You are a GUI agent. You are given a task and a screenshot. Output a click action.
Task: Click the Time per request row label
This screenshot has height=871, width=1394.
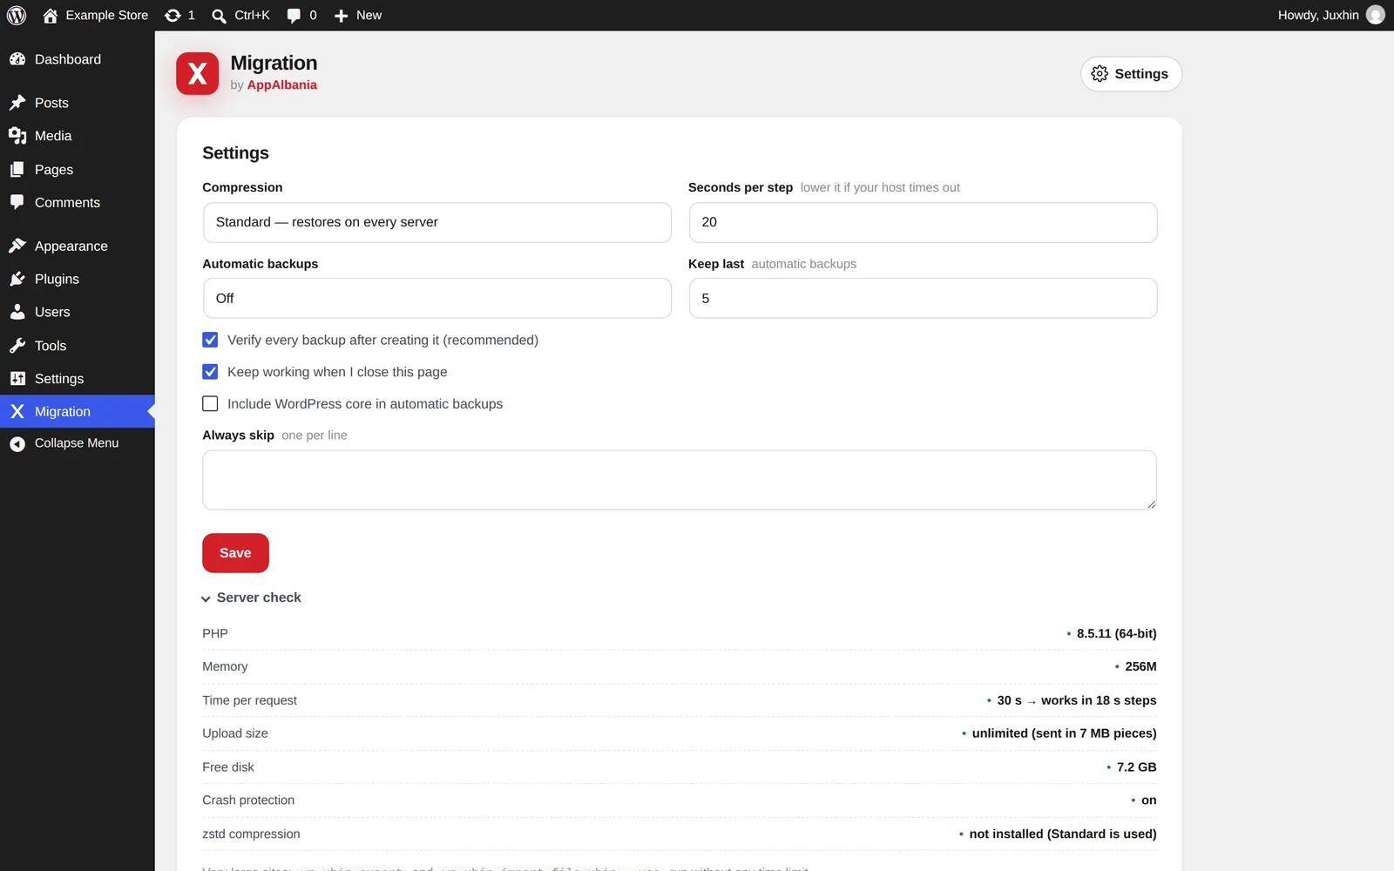[249, 700]
